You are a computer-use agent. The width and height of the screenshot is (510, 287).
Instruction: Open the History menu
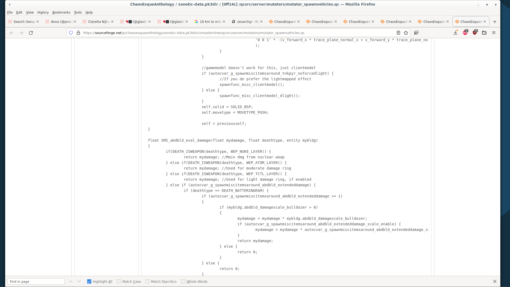coord(43,12)
